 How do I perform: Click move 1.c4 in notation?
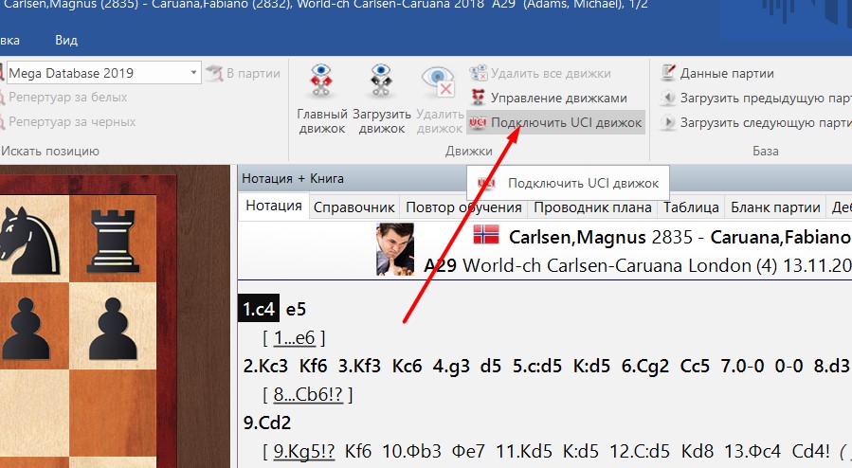click(259, 309)
